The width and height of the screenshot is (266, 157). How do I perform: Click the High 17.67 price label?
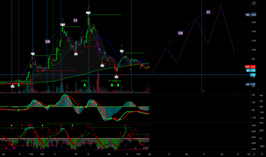[x=251, y=15]
